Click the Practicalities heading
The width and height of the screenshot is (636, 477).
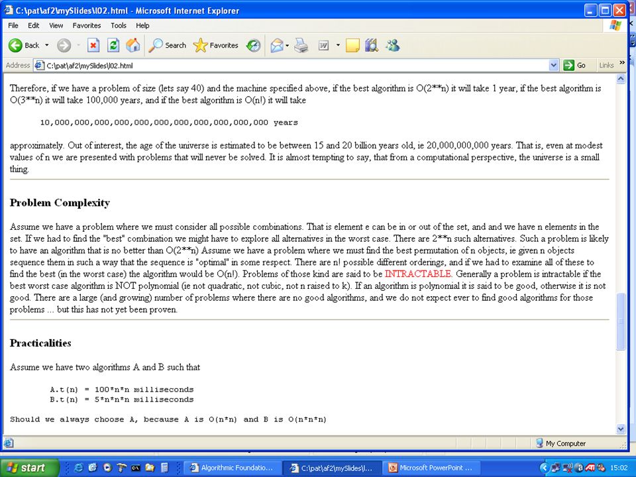(x=40, y=343)
